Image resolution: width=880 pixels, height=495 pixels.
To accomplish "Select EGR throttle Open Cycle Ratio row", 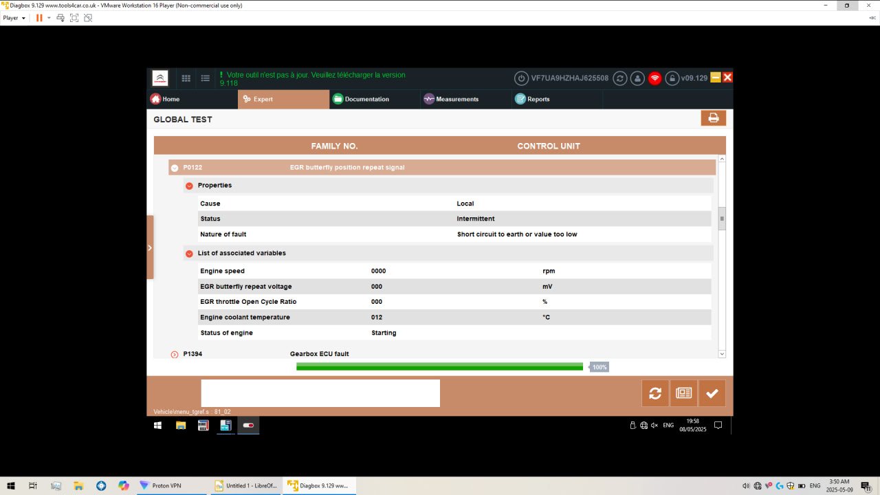I will click(454, 302).
